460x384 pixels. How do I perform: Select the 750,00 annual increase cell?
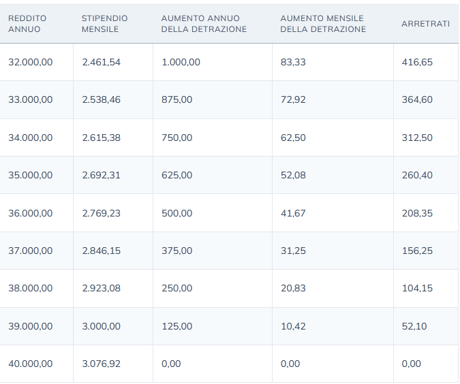click(177, 138)
